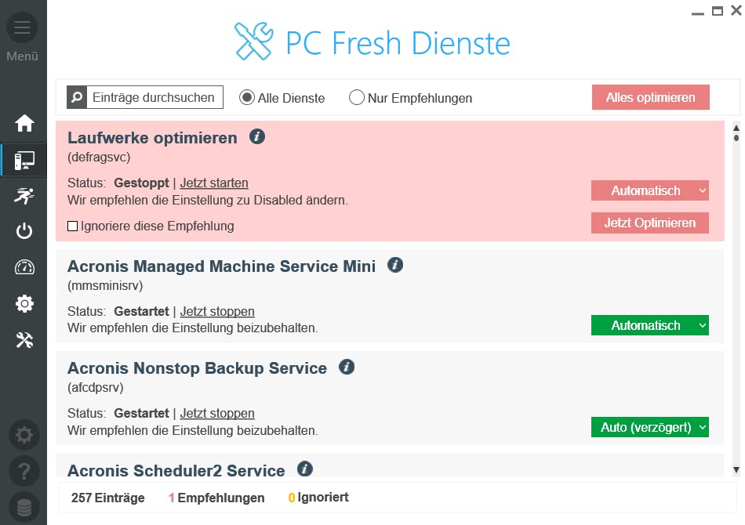
Task: Go to the Home icon in sidebar
Action: (24, 123)
